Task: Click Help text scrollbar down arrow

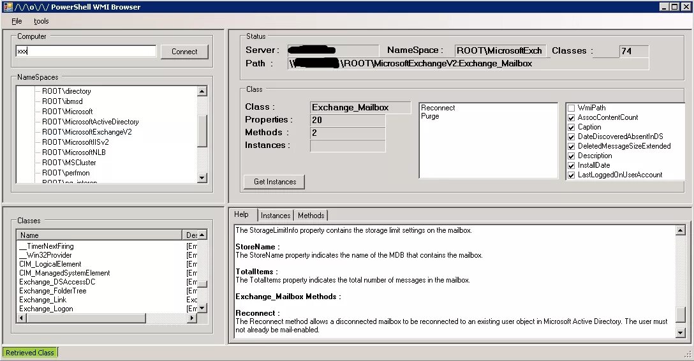Action: pos(681,333)
